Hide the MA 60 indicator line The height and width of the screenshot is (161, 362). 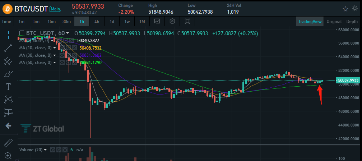click(x=62, y=63)
